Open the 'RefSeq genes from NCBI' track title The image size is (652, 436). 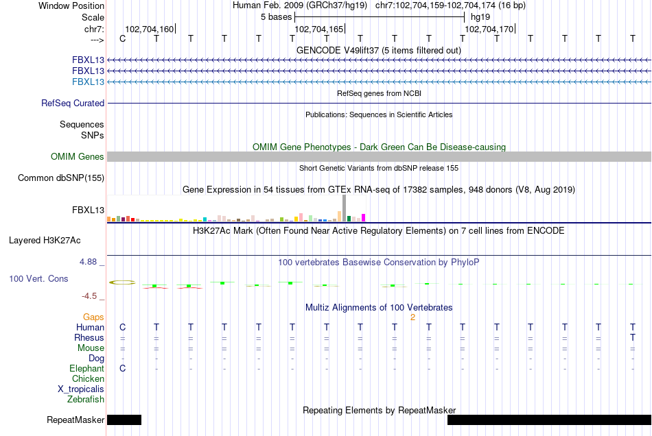point(379,93)
